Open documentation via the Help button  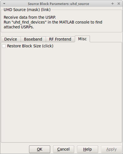[x=87, y=149]
